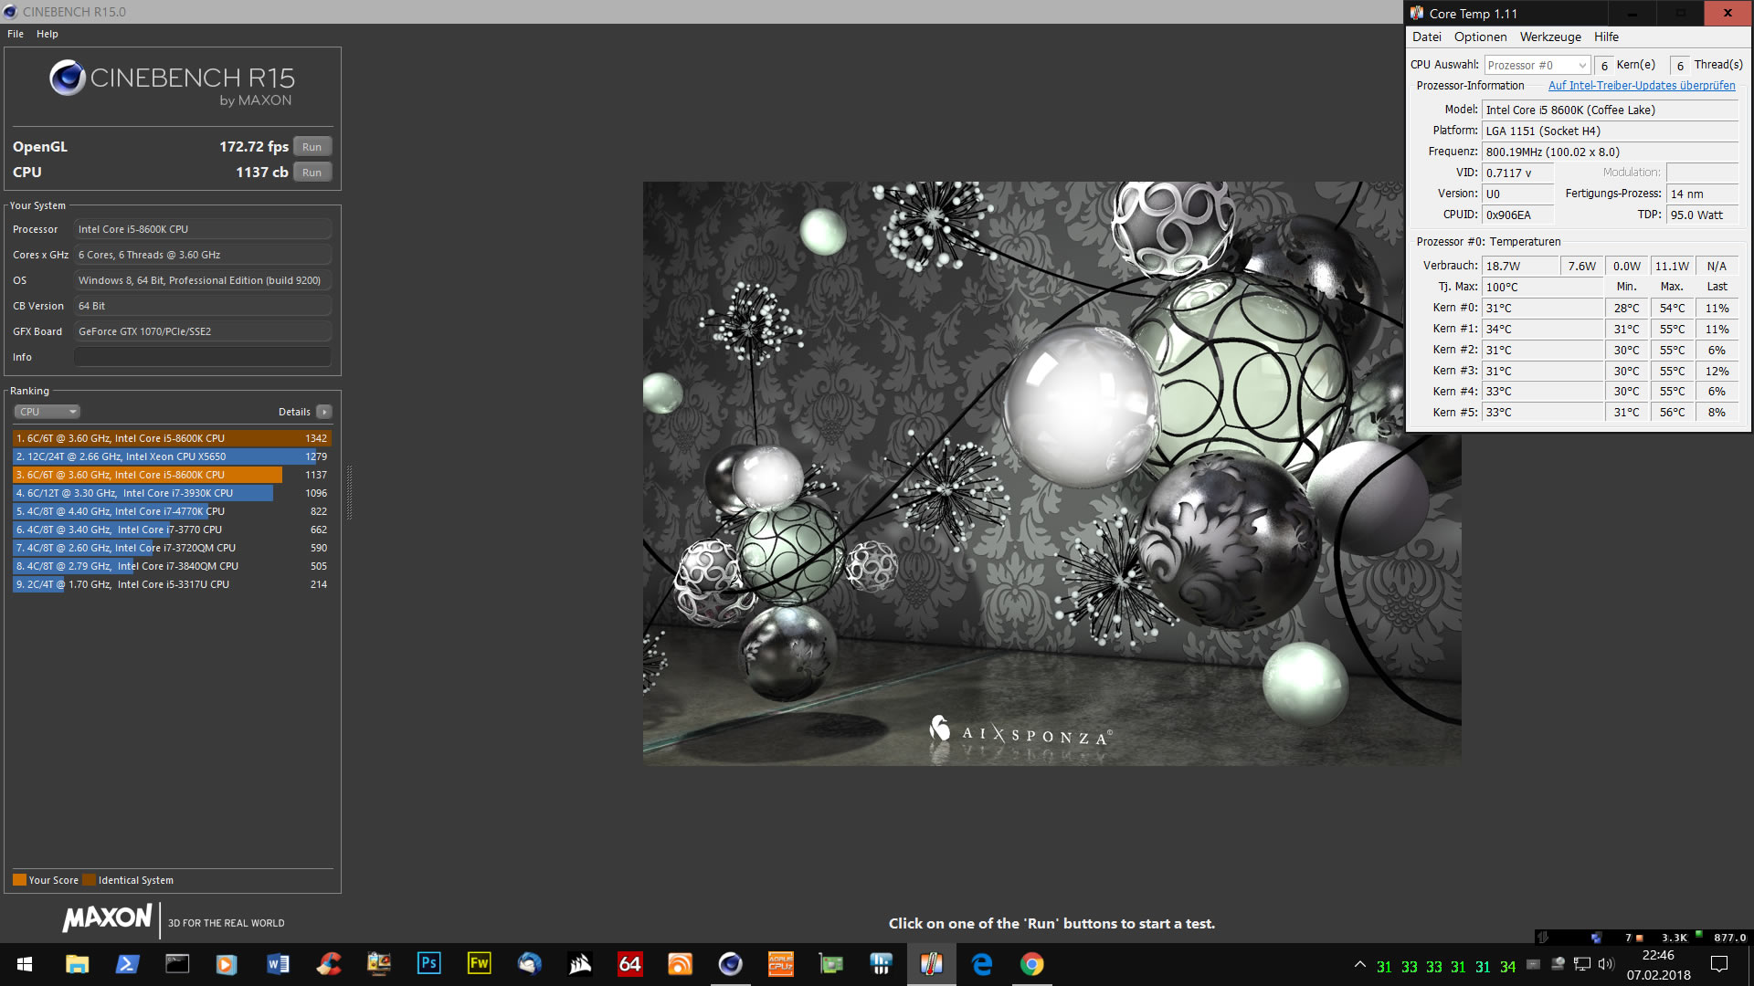Run the CPU benchmark test

[x=312, y=173]
